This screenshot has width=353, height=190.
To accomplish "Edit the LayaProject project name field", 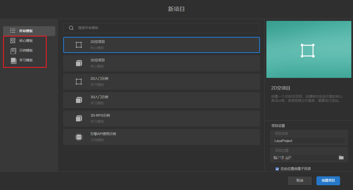I will click(x=309, y=141).
